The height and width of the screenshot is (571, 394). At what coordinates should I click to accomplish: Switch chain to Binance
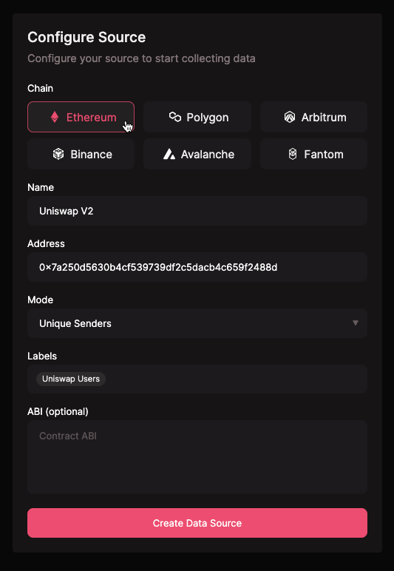tap(81, 154)
